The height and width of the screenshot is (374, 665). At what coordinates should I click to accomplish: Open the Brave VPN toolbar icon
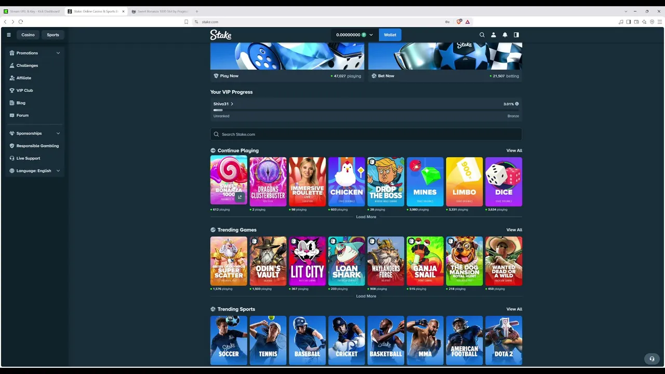652,22
